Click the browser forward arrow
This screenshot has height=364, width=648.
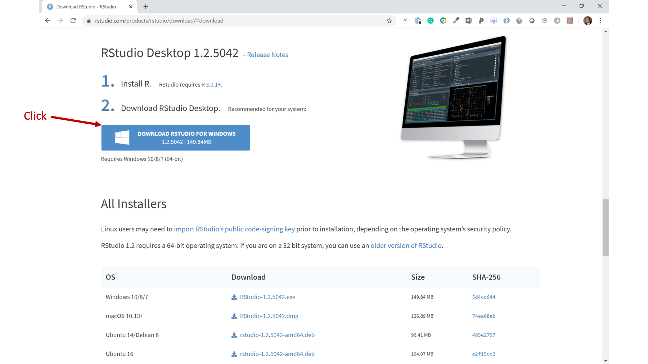(60, 20)
